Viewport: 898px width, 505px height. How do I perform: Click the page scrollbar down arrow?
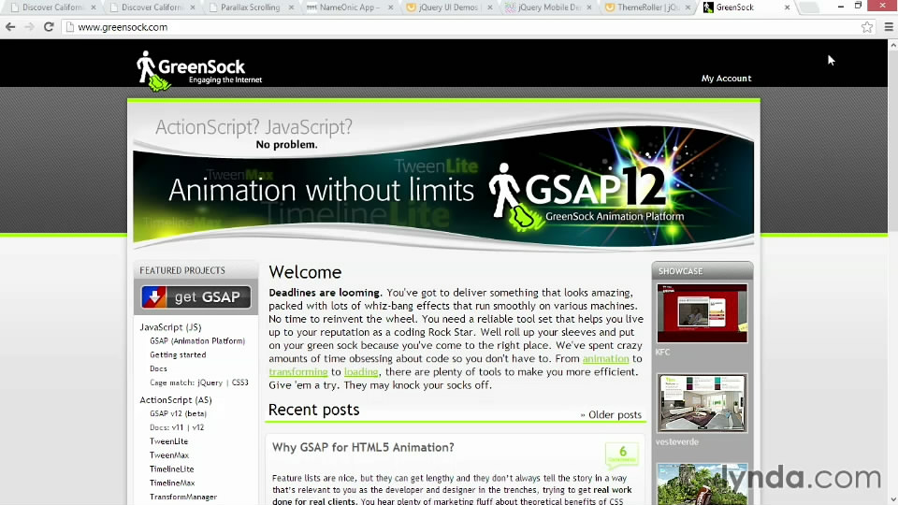(x=892, y=499)
